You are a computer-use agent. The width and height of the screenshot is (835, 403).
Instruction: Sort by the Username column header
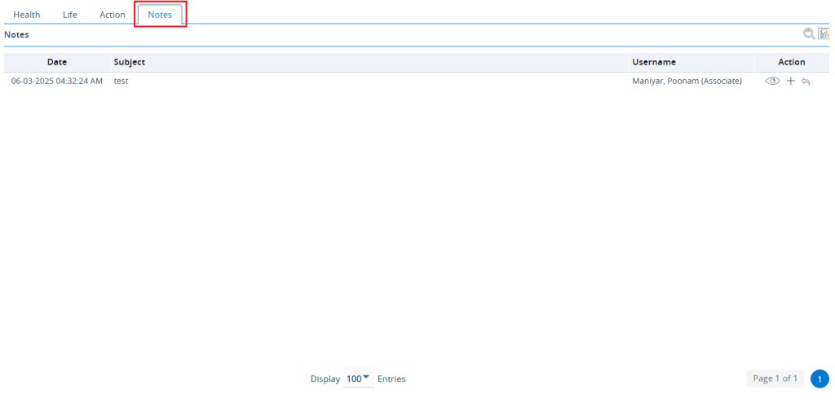654,62
